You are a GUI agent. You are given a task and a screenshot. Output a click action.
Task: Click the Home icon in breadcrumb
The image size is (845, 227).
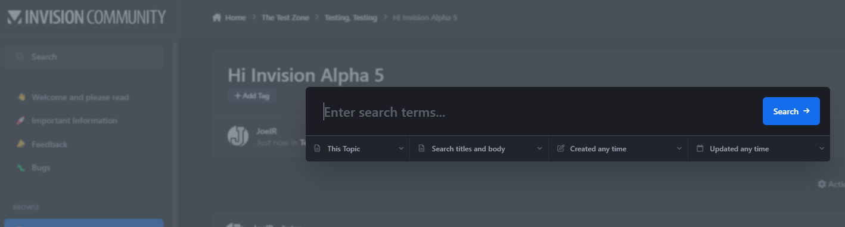(217, 18)
